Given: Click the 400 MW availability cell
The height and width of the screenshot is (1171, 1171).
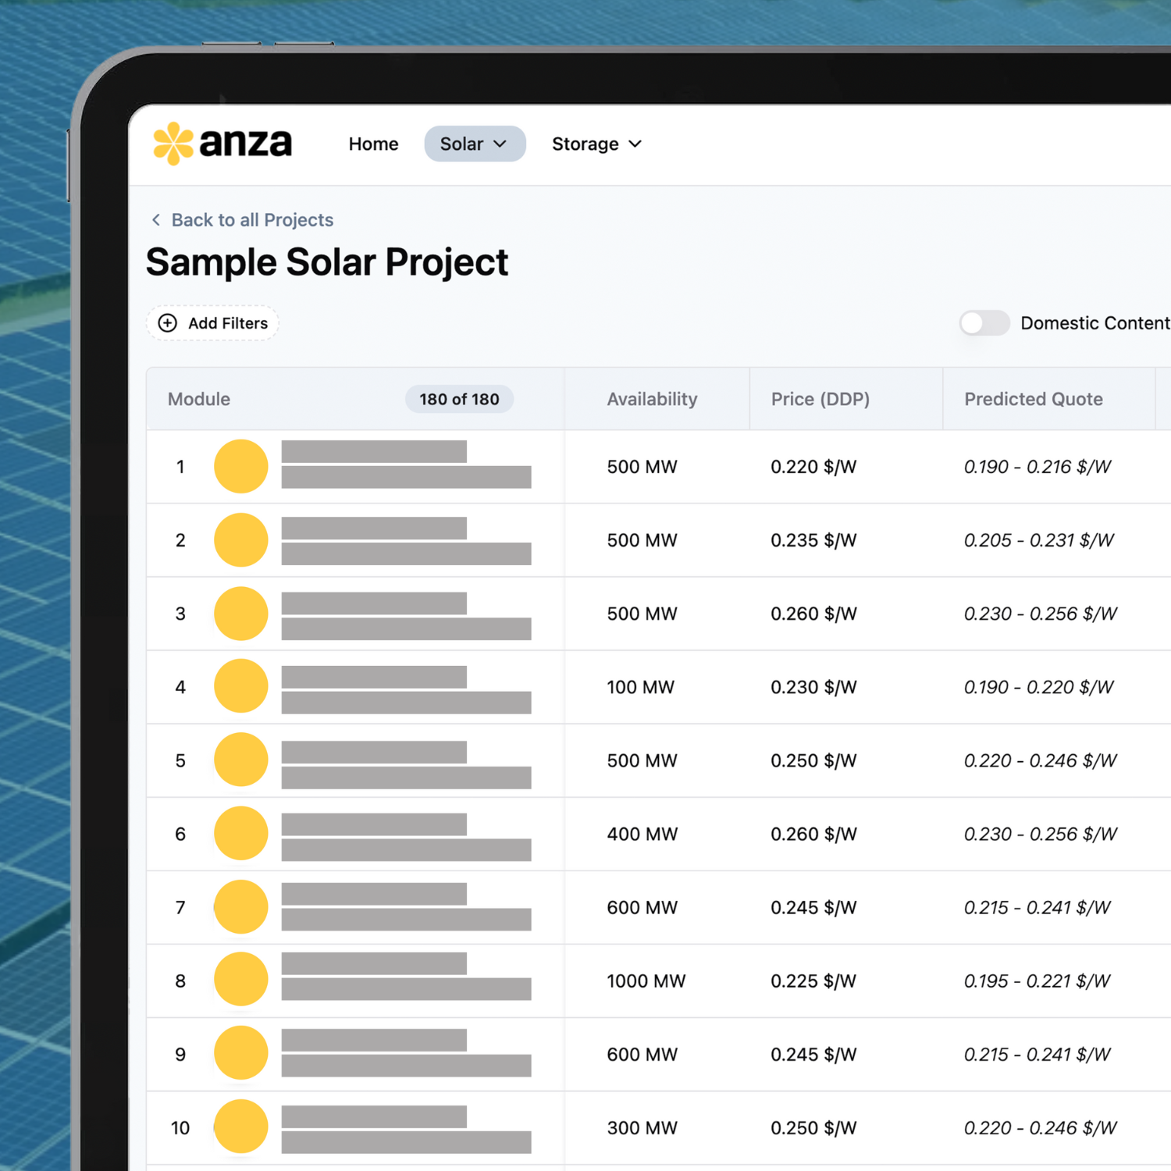Looking at the screenshot, I should (642, 834).
